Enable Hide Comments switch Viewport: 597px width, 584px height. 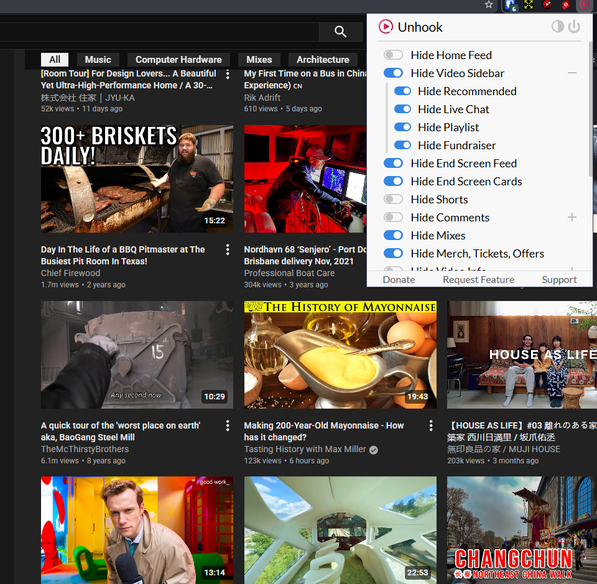pos(393,218)
